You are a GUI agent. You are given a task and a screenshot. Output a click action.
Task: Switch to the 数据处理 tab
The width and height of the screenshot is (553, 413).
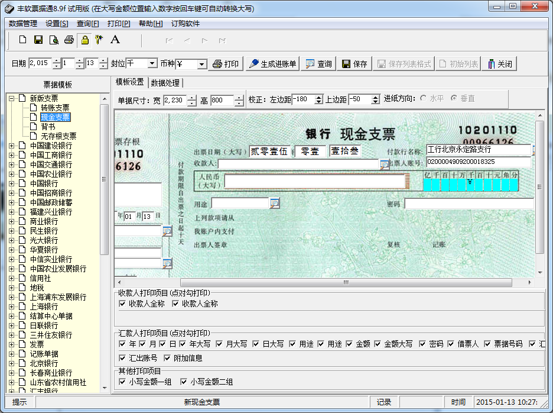click(165, 83)
